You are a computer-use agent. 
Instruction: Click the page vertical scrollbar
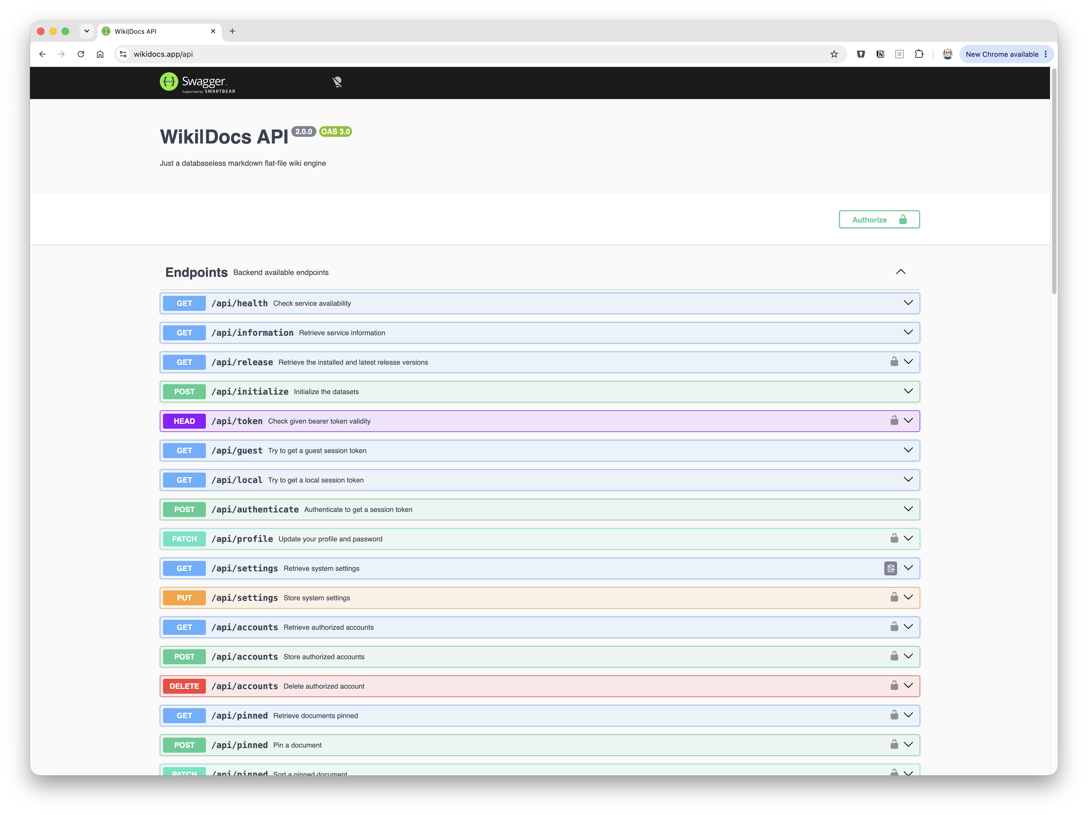[x=1053, y=180]
